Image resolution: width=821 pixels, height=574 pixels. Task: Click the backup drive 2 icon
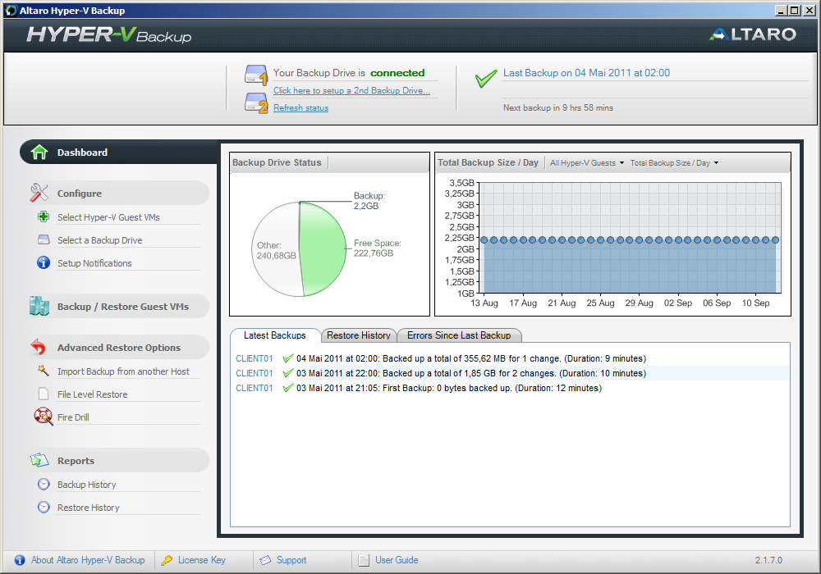(256, 102)
